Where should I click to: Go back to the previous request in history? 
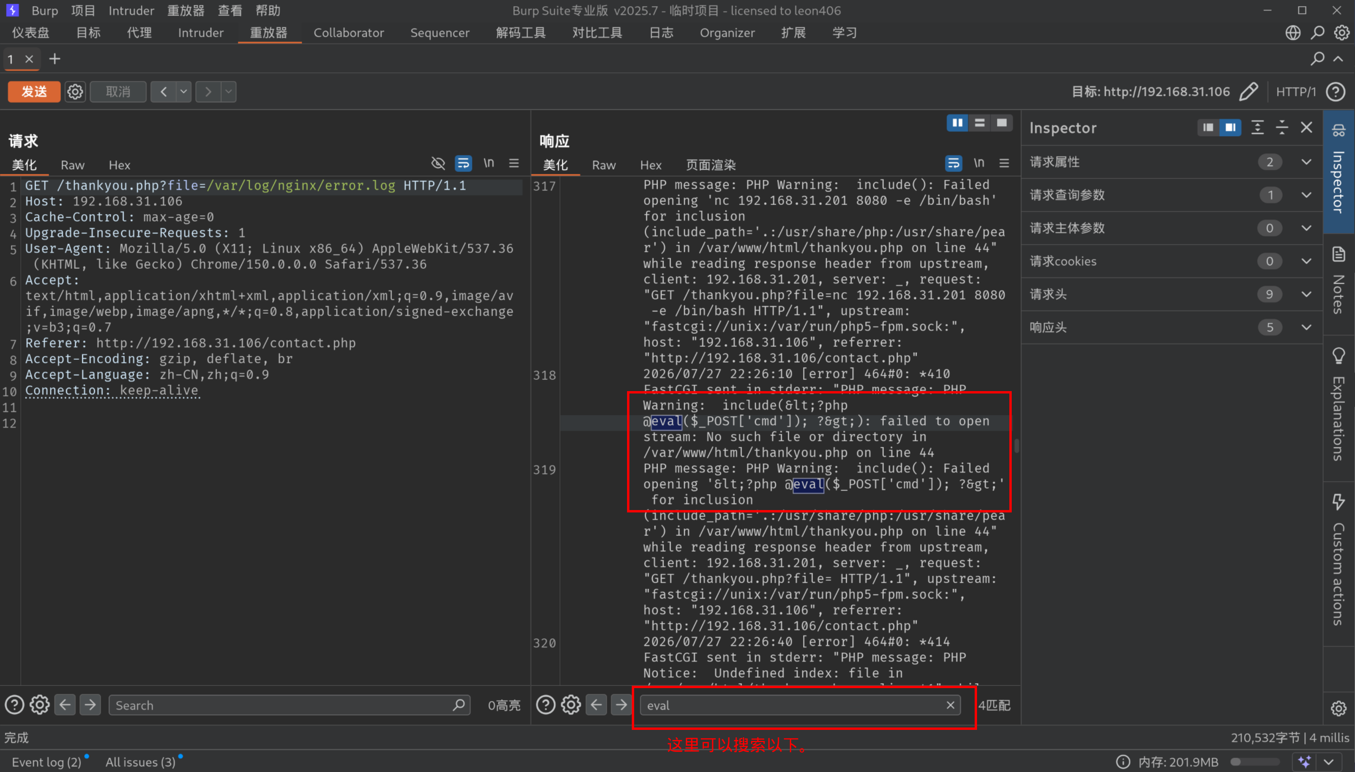[164, 92]
